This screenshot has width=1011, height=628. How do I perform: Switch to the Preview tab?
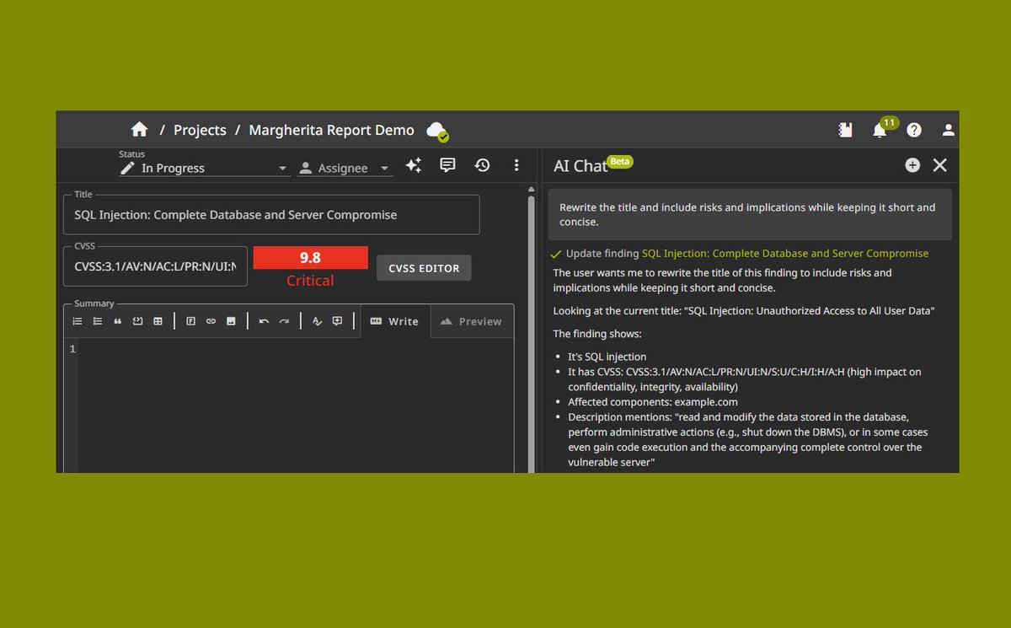point(472,321)
